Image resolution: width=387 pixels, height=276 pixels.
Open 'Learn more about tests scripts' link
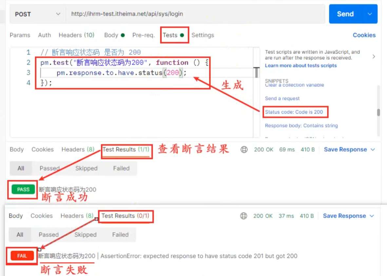point(300,65)
